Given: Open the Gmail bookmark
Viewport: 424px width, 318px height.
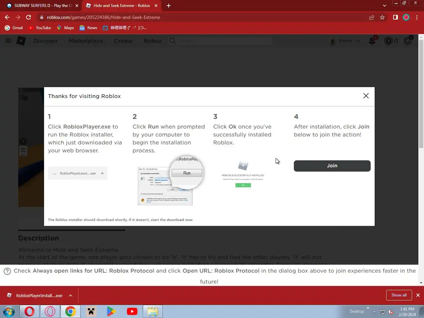Looking at the screenshot, I should [14, 28].
